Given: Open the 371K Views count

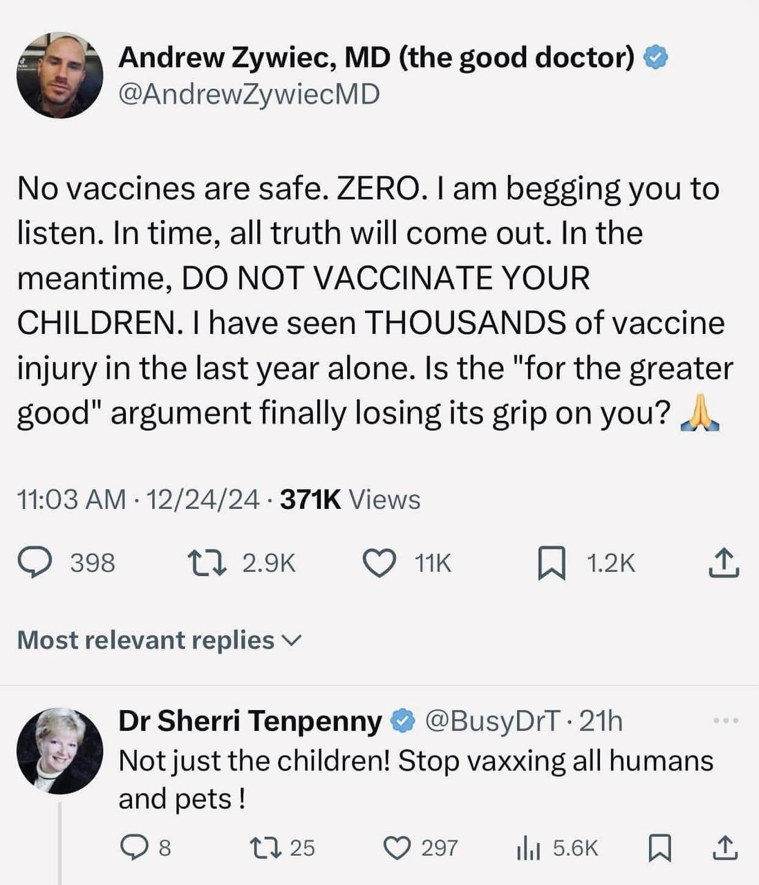Looking at the screenshot, I should 350,499.
